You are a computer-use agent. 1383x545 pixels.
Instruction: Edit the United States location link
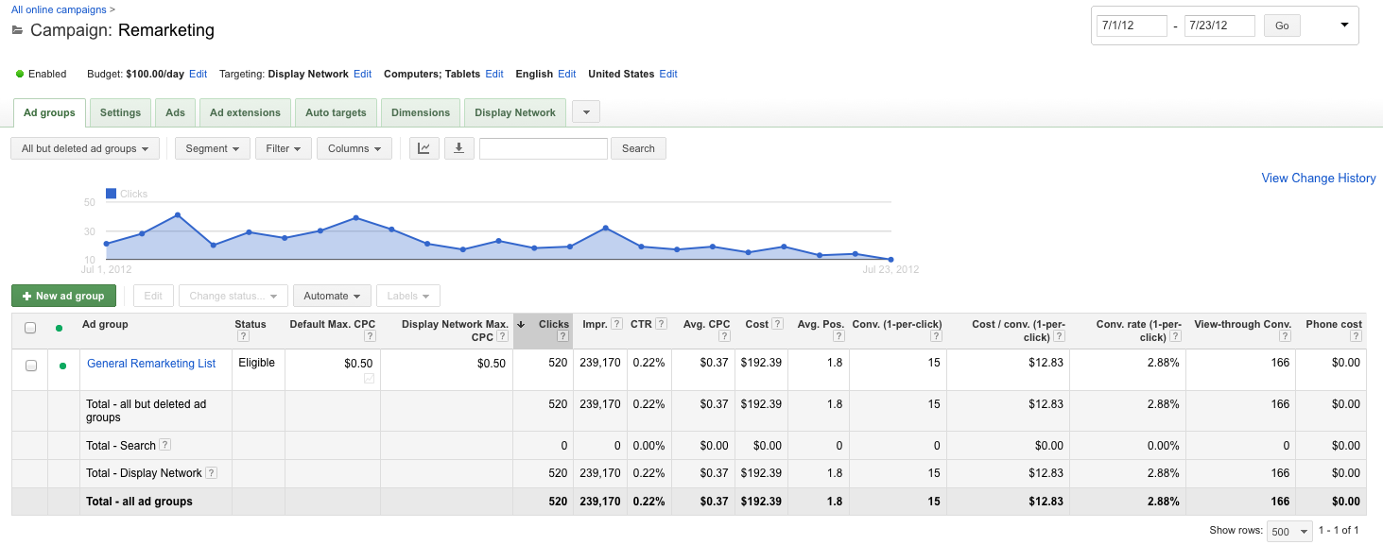(668, 74)
